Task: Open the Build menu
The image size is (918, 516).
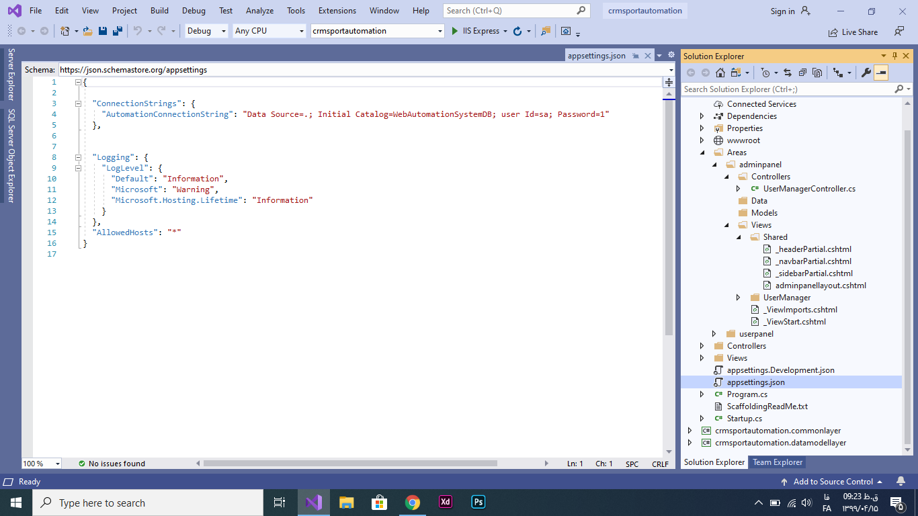Action: click(x=159, y=11)
